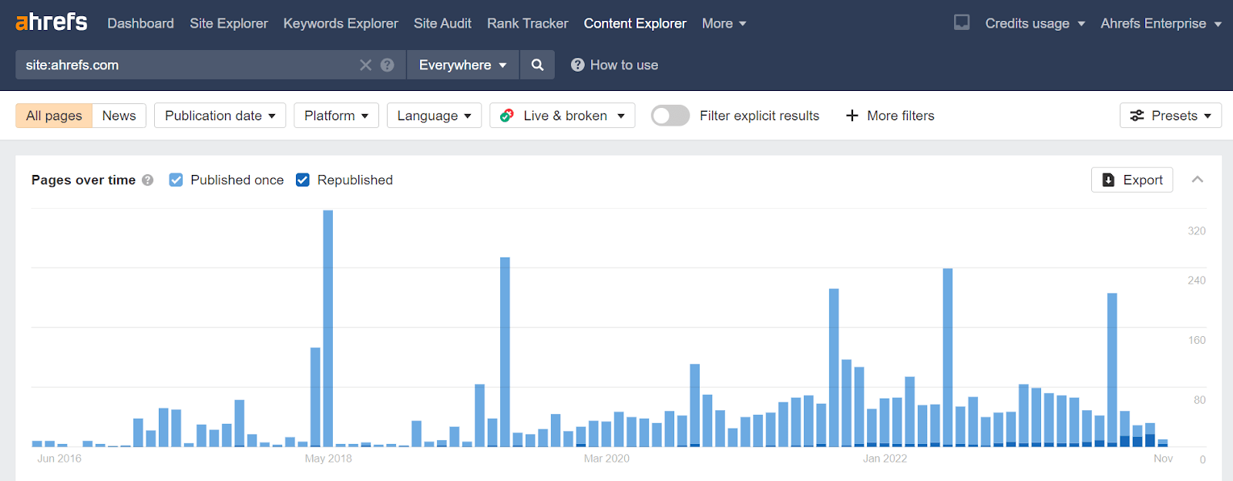Click help icon next to Pages over time
This screenshot has height=481, width=1233.
coord(148,180)
